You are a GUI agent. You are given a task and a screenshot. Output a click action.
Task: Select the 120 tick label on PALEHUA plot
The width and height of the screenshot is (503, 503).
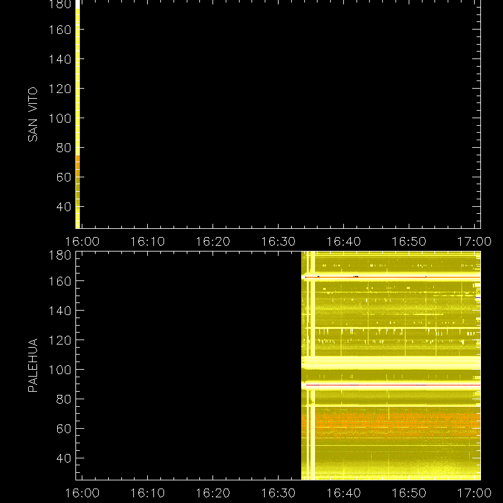pyautogui.click(x=60, y=340)
